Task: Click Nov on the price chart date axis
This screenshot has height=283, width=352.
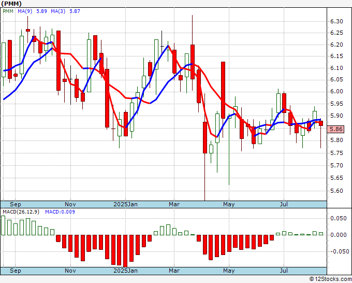Action: [x=70, y=204]
